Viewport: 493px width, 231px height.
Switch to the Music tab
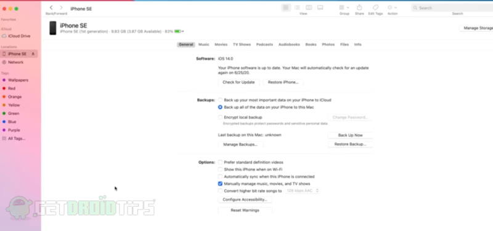point(204,44)
